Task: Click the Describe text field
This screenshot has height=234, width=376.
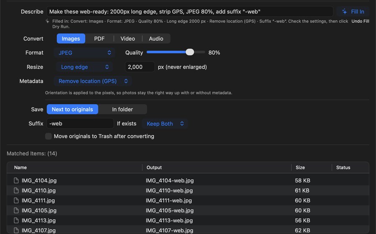Action: pos(190,12)
